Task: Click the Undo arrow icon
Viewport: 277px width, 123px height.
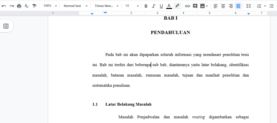Action: (4, 6)
